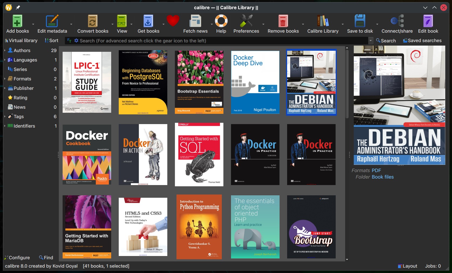Viewport: 452px width, 273px height.
Task: Select Bootstrap Essentials cover
Action: click(199, 82)
